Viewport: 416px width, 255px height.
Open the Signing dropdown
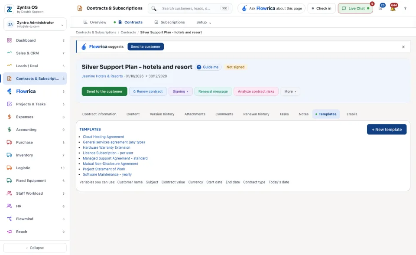180,92
